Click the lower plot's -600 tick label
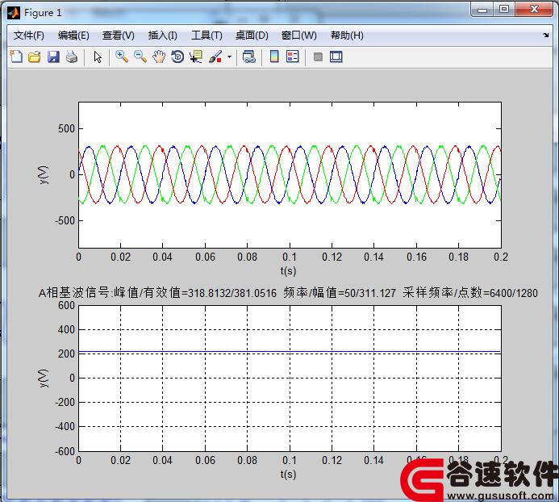The image size is (559, 502). 65,451
